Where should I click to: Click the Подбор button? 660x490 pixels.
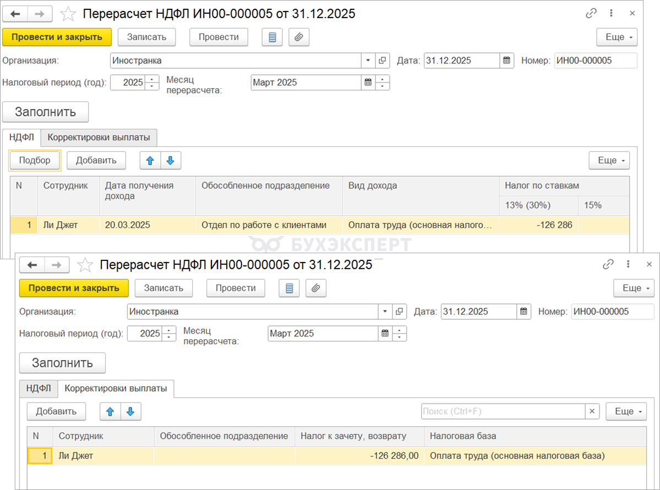click(35, 160)
